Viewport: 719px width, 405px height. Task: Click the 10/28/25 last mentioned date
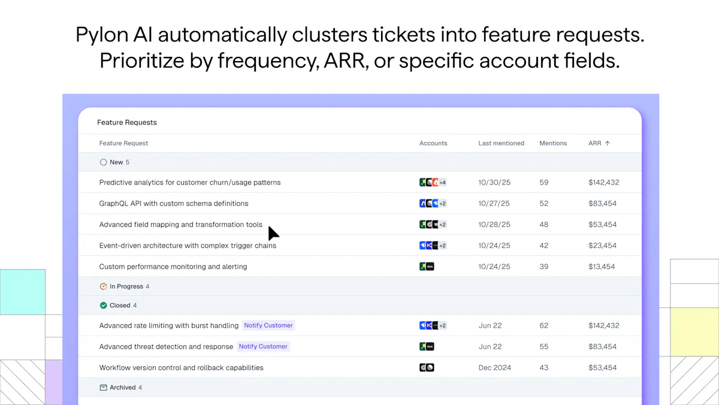coord(494,224)
